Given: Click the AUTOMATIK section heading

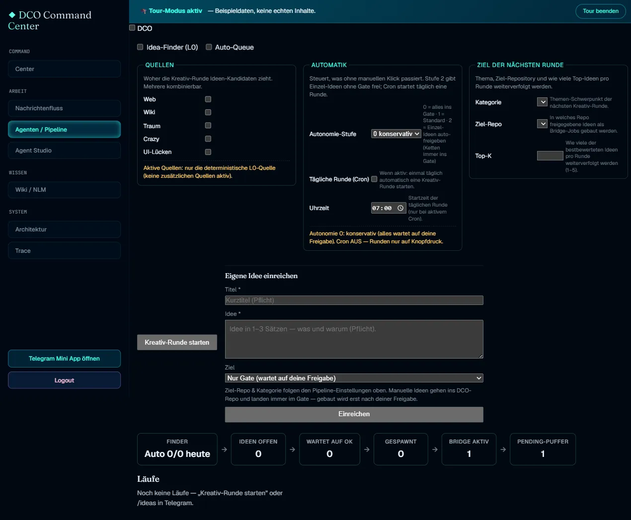Looking at the screenshot, I should [x=329, y=65].
